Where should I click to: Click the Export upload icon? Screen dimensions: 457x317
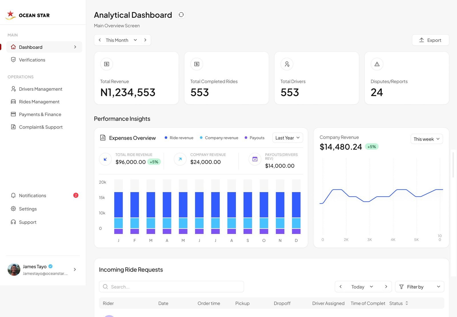click(x=422, y=40)
